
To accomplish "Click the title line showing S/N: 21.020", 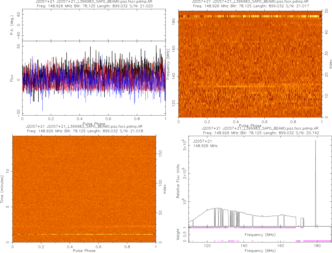I will pos(94,6).
